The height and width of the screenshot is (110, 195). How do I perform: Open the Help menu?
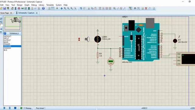click(x=66, y=5)
